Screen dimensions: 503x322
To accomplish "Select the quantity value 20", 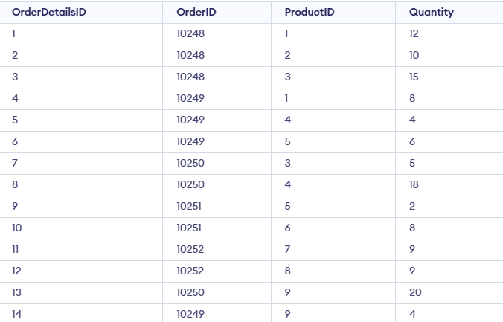I will tap(415, 292).
